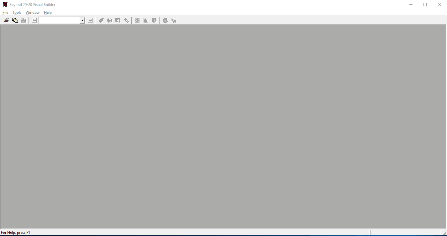Maximize the Visual Builder window
The height and width of the screenshot is (236, 447).
coord(425,4)
